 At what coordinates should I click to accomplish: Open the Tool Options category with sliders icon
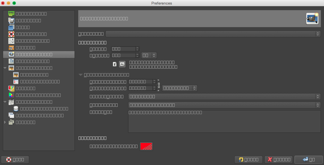[x=39, y=41]
